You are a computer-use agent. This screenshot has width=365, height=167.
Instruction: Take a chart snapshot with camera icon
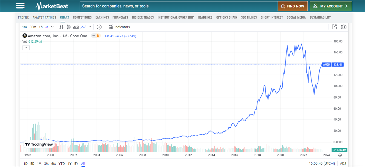[x=343, y=27]
